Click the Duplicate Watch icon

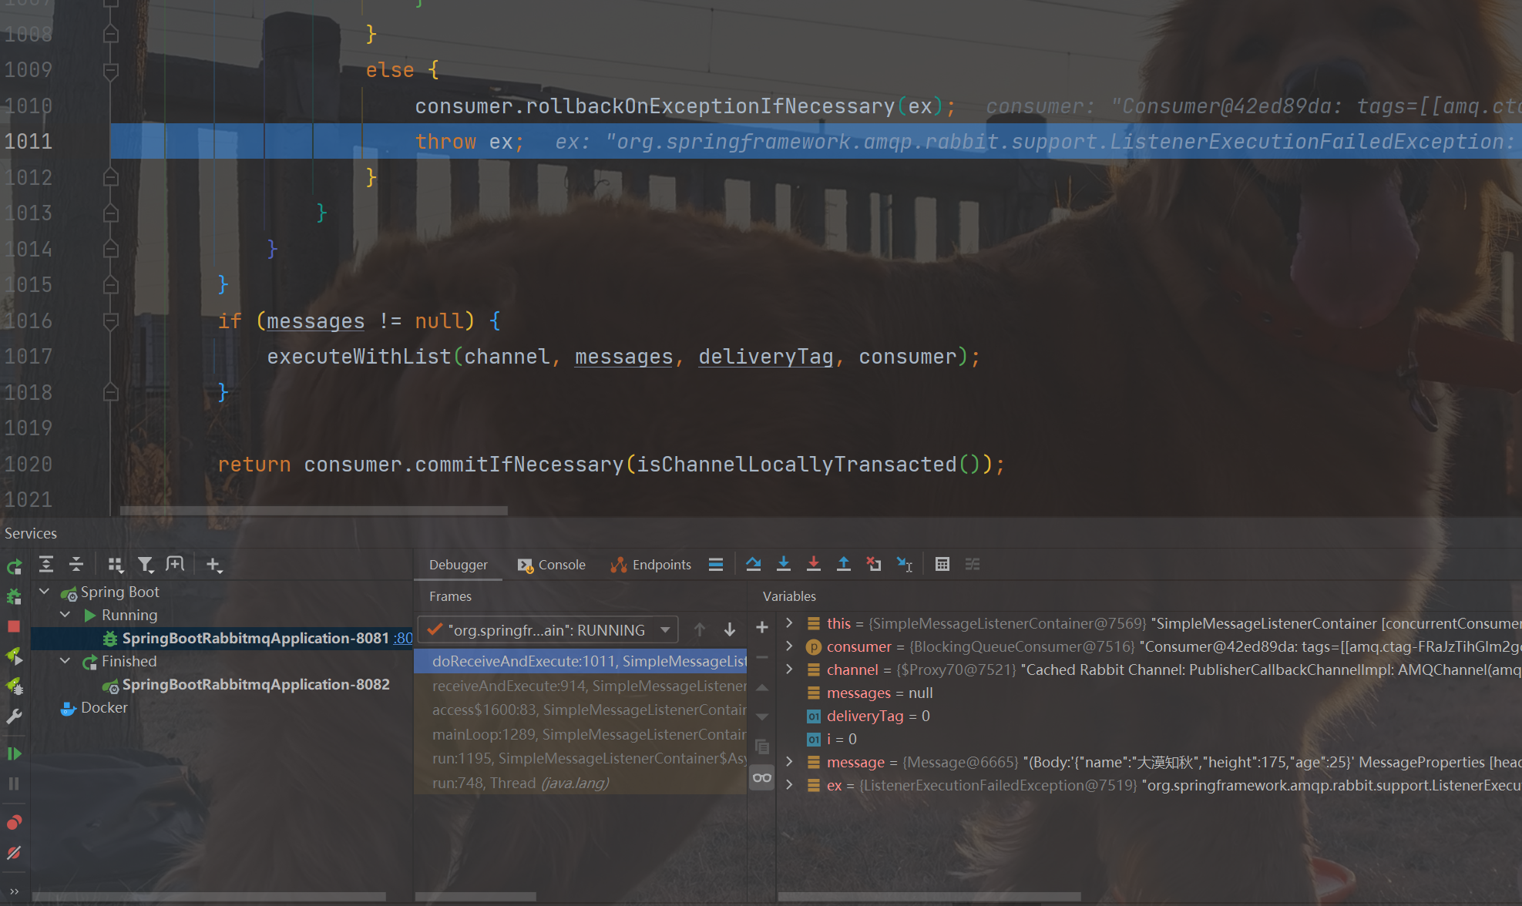[x=762, y=747]
